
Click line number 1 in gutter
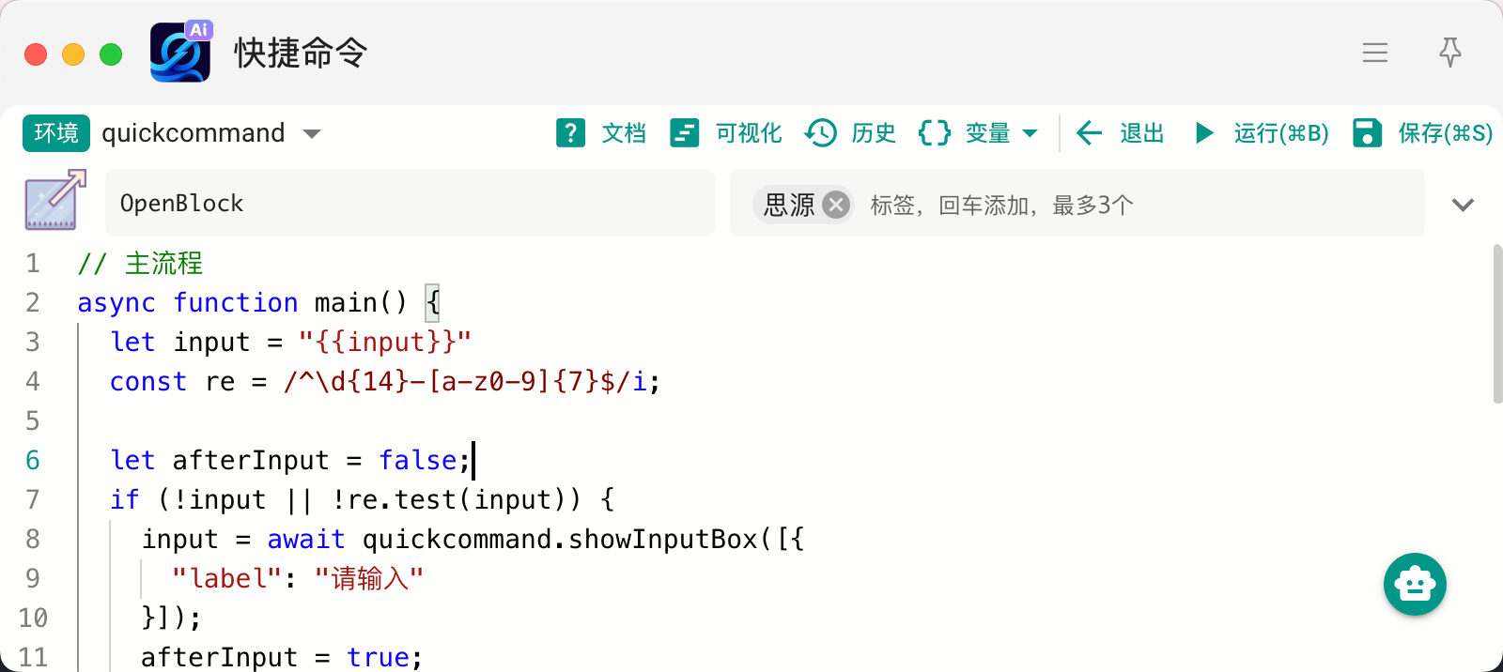tap(33, 263)
